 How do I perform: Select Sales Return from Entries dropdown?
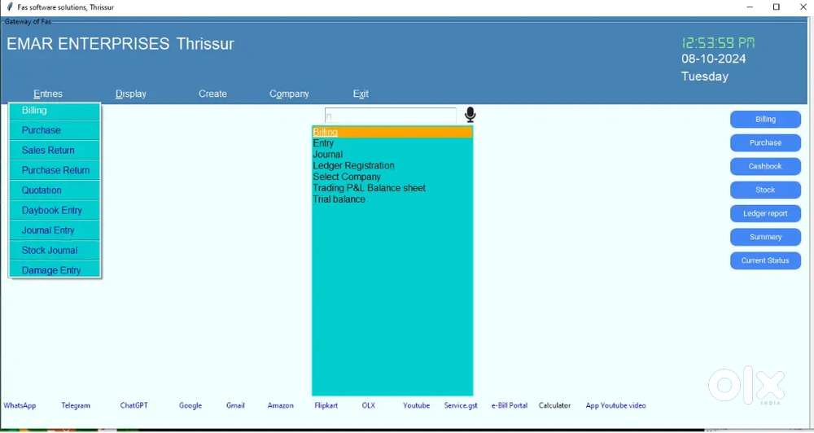pos(48,151)
